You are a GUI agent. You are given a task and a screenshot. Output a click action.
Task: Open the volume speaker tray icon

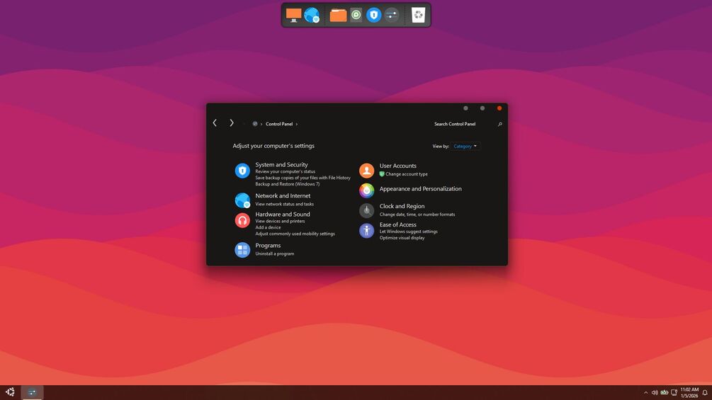(655, 393)
